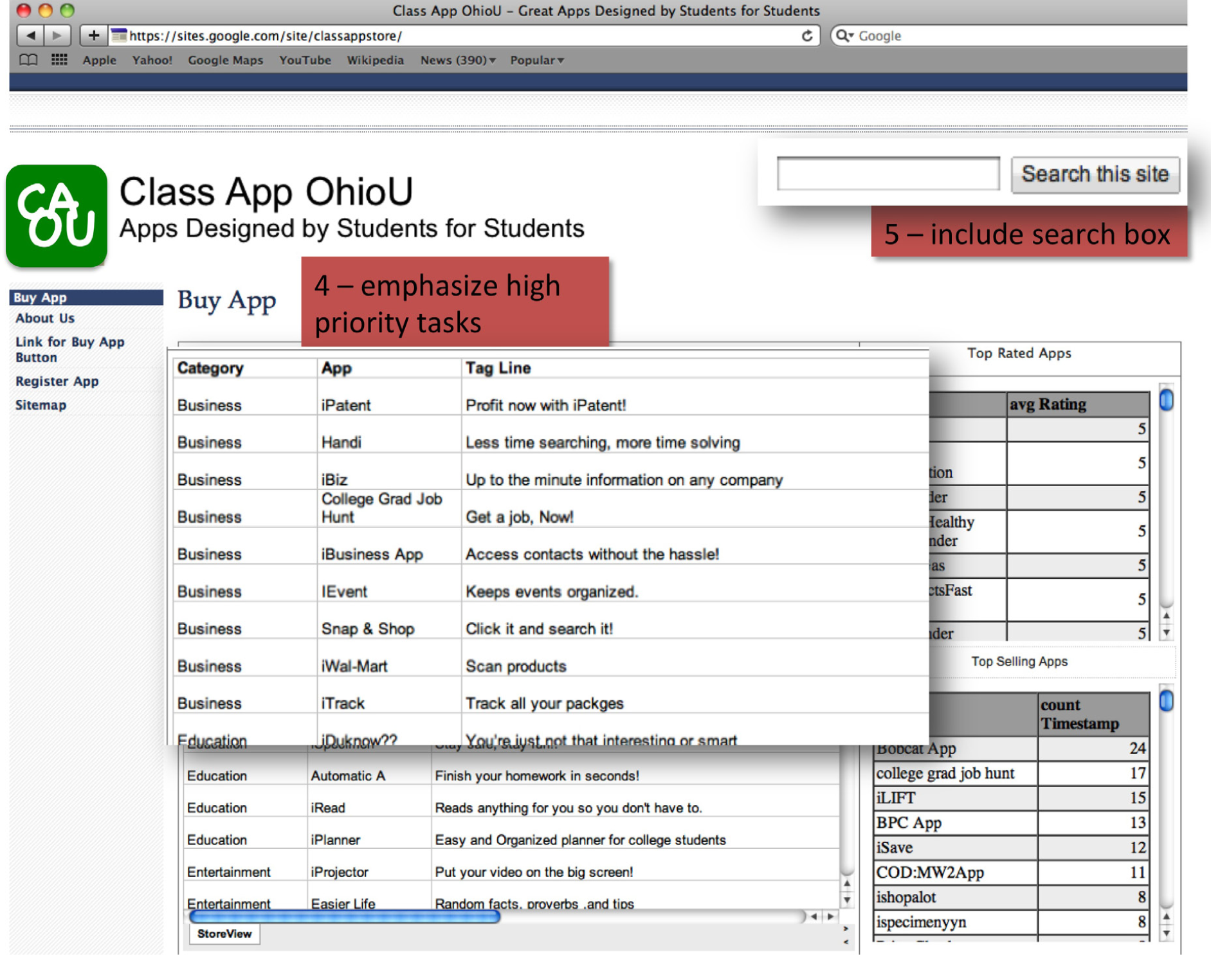Image resolution: width=1211 pixels, height=955 pixels.
Task: Click the Google search field in toolbar
Action: [1010, 35]
